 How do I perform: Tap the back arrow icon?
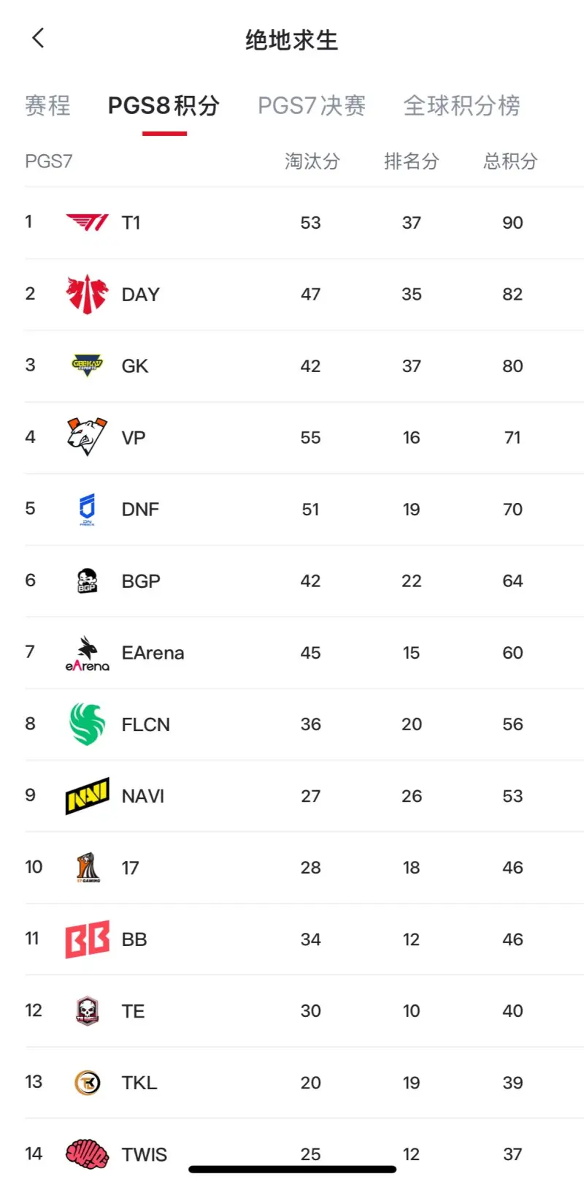coord(39,38)
